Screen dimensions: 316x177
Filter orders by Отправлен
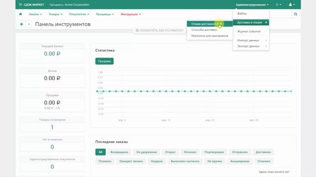(x=240, y=152)
